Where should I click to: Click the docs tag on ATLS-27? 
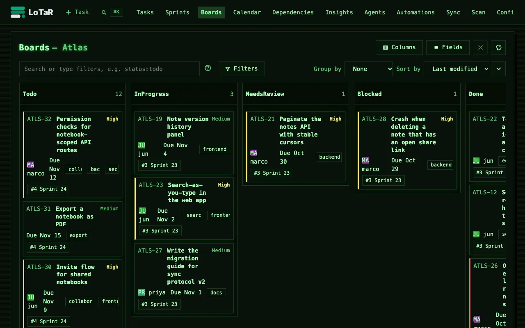pos(216,293)
